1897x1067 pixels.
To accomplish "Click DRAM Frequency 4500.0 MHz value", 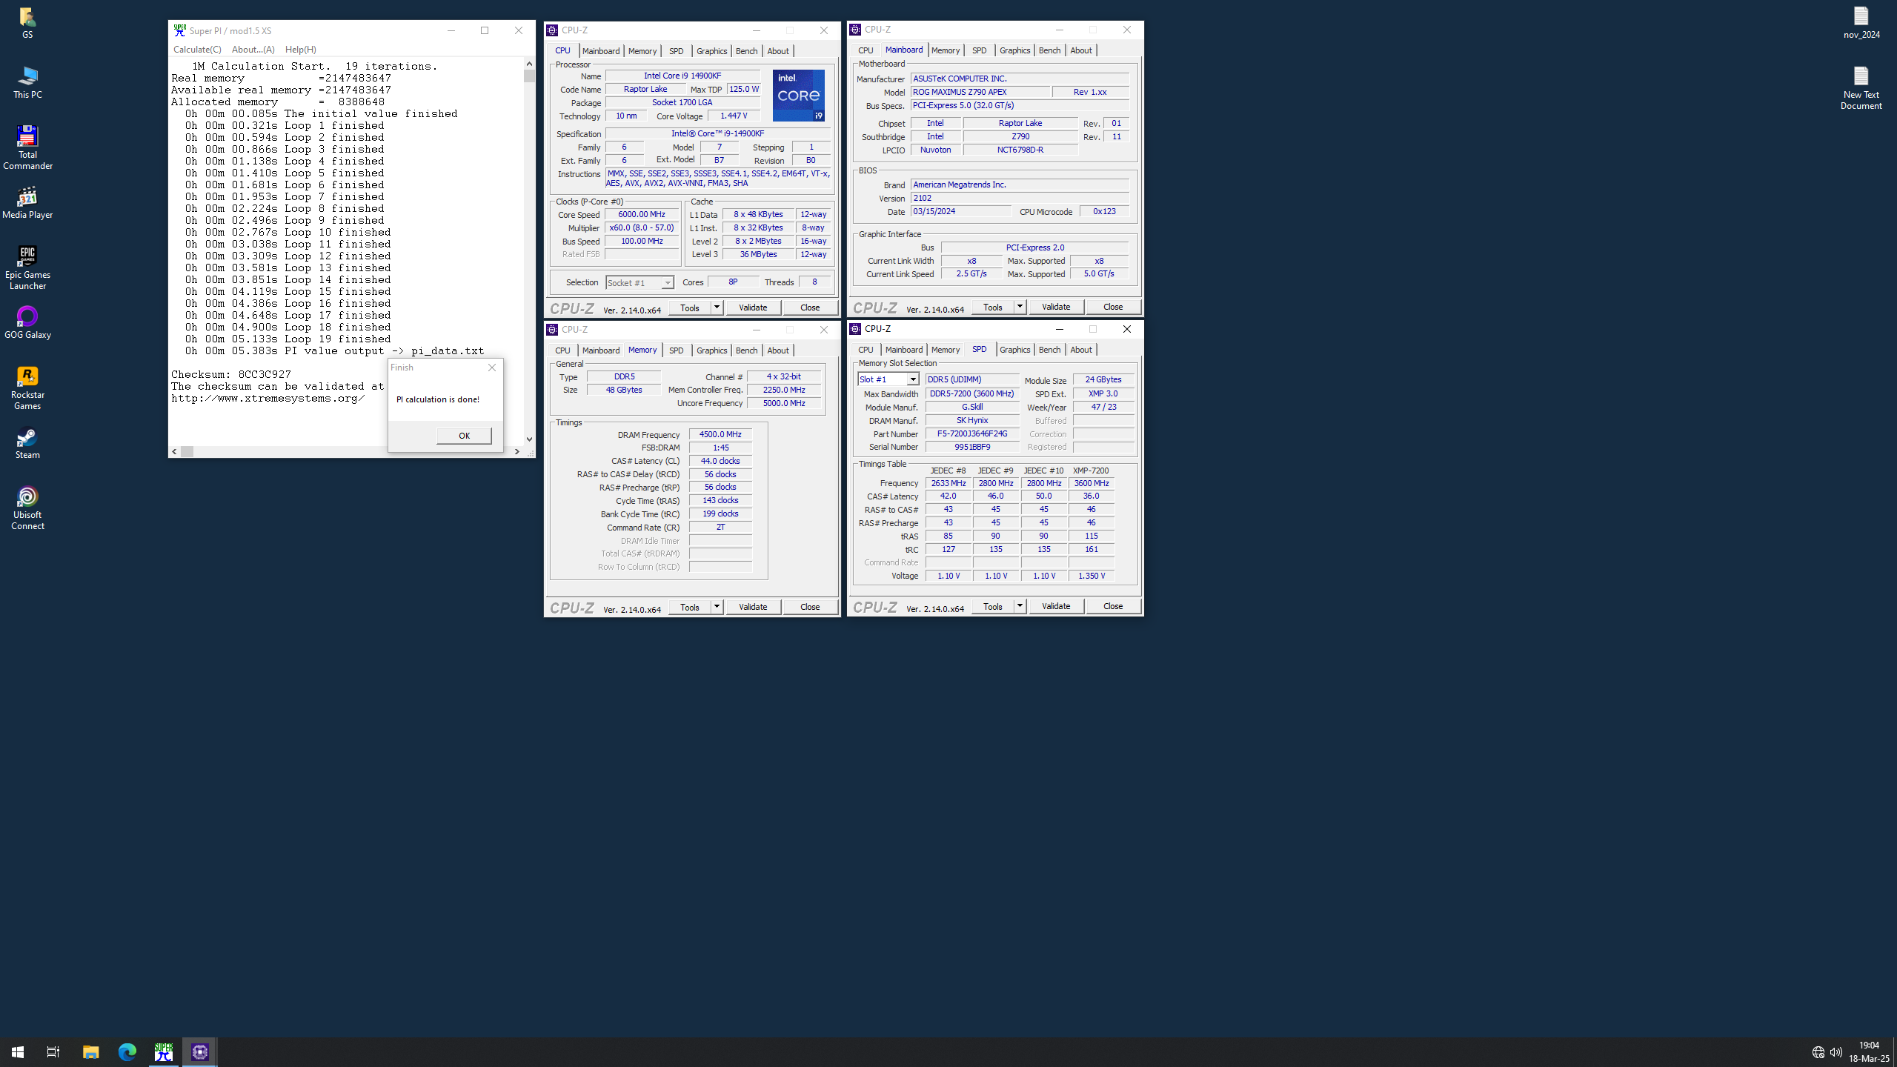I will coord(720,434).
